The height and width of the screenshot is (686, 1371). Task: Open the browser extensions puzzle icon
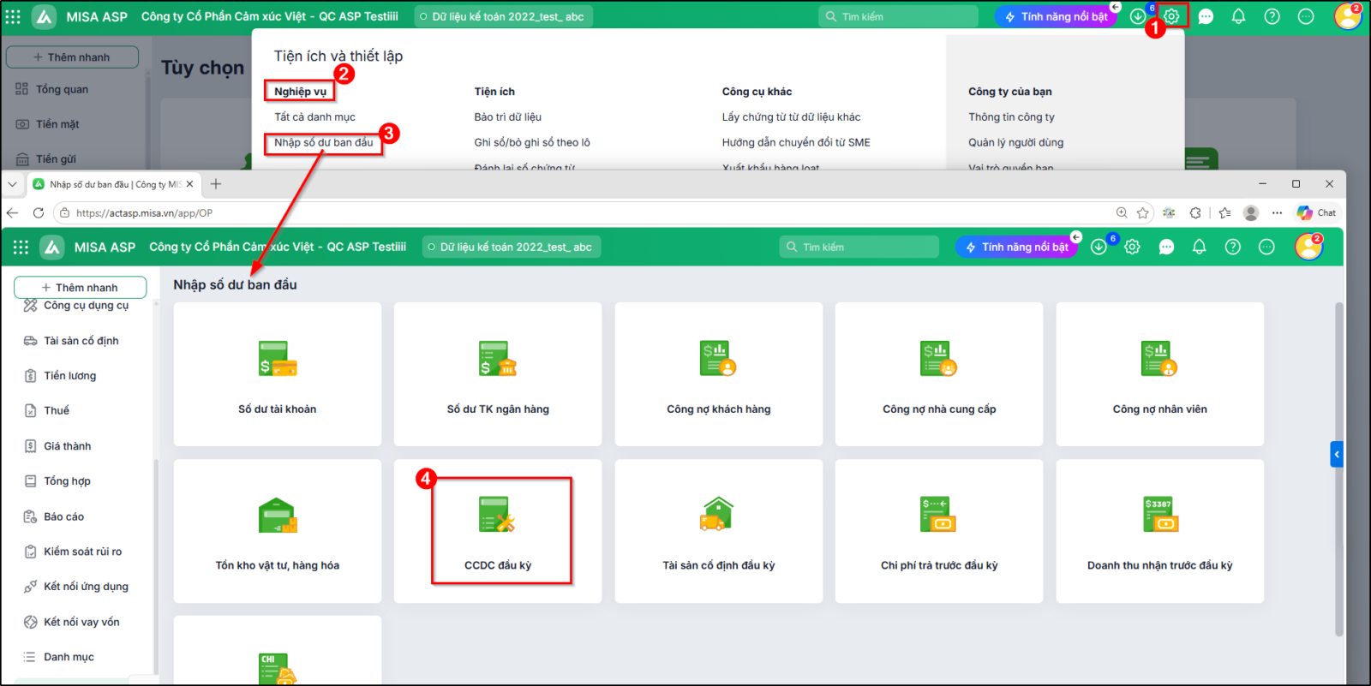(x=1196, y=212)
